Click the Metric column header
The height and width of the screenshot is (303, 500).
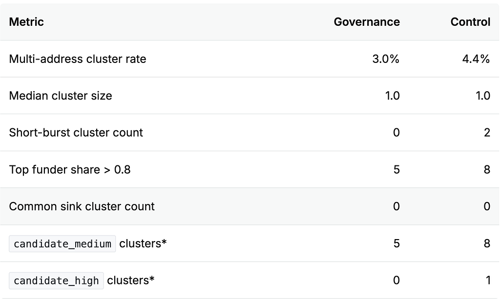[x=26, y=22]
